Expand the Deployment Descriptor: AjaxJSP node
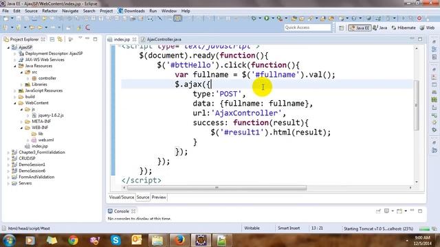Viewport: 440px width, 247px height. [x=15, y=54]
